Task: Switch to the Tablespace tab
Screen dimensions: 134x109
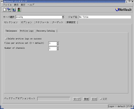Action: point(11,31)
